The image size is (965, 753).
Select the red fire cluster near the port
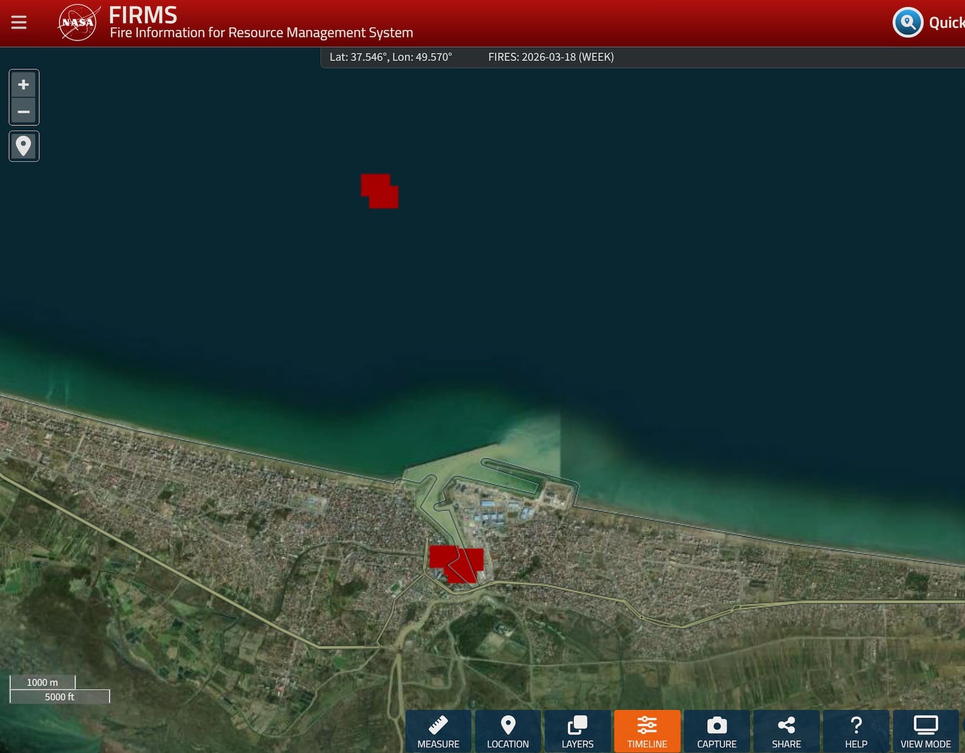pyautogui.click(x=456, y=563)
